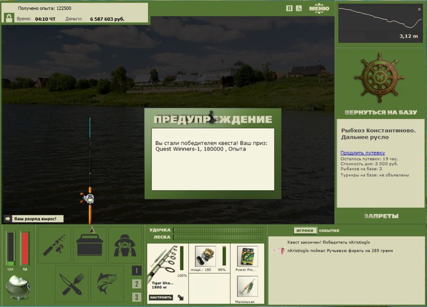This screenshot has height=307, width=427.
Task: Click 'Осталось путевки: 19 час.' text
Action: 369,159
